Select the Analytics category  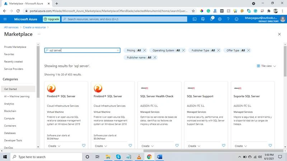pyautogui.click(x=9, y=104)
